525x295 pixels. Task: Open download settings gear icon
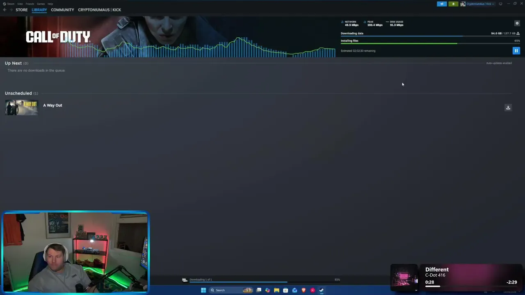click(x=517, y=23)
